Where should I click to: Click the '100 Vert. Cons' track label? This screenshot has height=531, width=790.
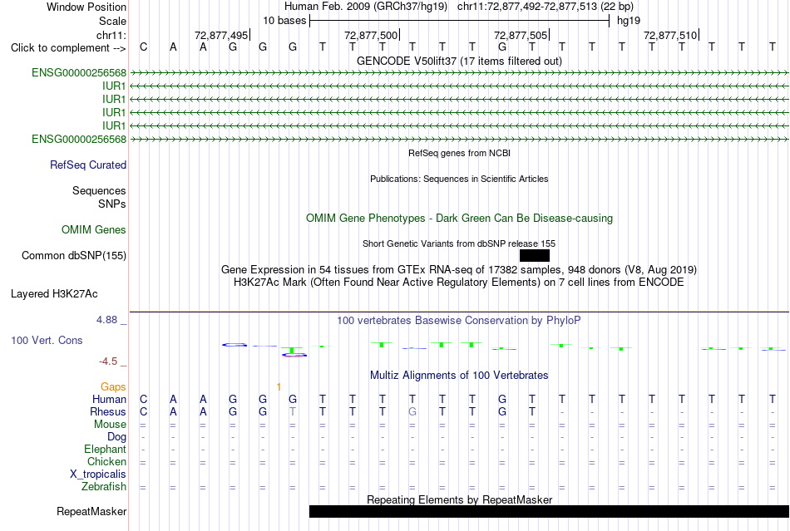[47, 340]
